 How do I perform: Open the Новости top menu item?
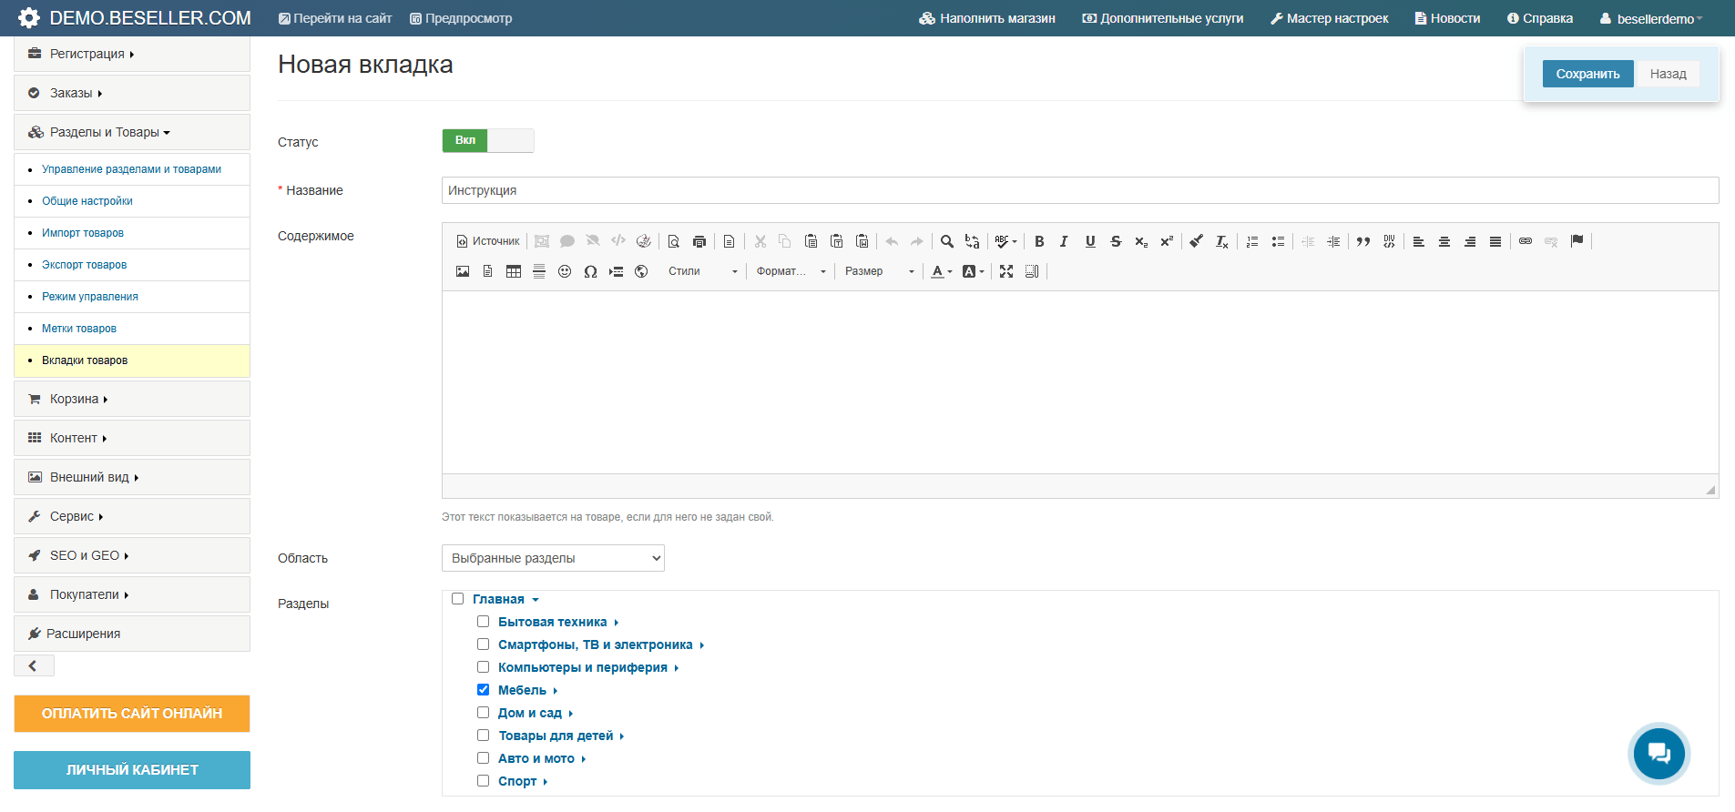click(1447, 18)
